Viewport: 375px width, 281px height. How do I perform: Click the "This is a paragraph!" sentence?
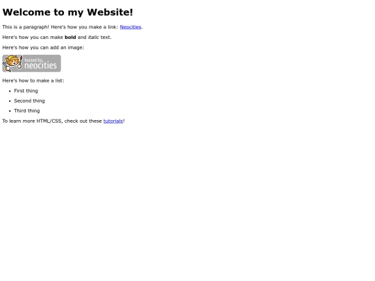click(x=26, y=27)
